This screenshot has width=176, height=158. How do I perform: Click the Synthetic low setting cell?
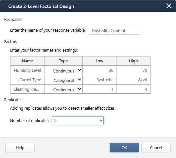pyautogui.click(x=99, y=80)
